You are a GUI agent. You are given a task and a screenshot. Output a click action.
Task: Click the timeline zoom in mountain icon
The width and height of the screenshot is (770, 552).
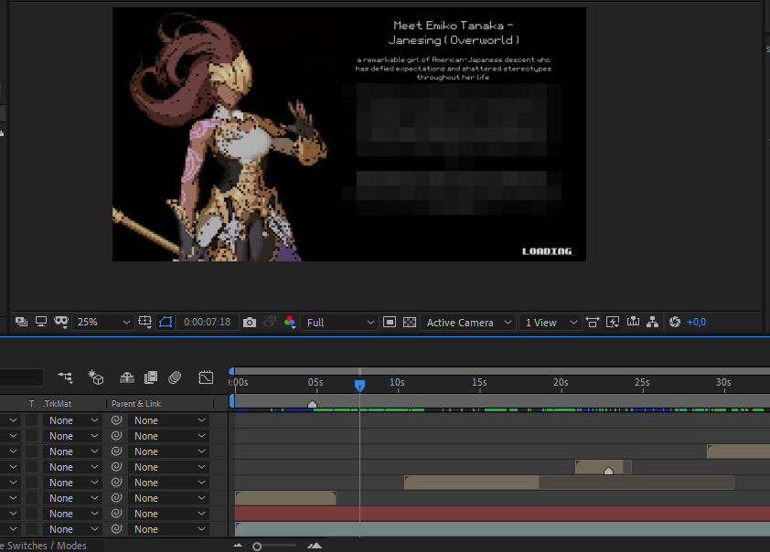click(x=315, y=546)
